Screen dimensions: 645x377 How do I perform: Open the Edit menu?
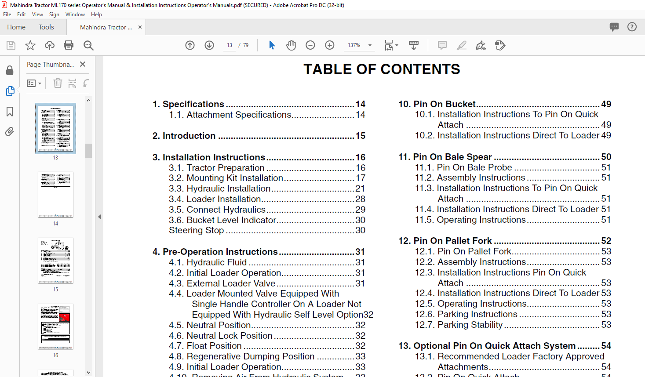(x=22, y=14)
